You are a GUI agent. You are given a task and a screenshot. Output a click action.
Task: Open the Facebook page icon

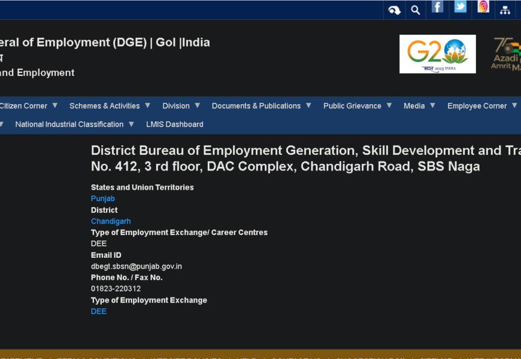(x=438, y=7)
